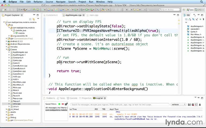Expand the org.cocos2dx.lib package
The height and width of the screenshot is (128, 206).
coord(9,36)
